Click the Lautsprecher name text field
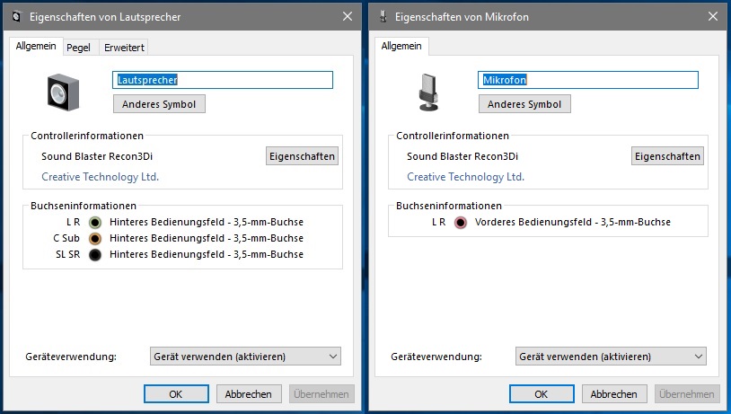This screenshot has width=731, height=414. click(x=223, y=80)
